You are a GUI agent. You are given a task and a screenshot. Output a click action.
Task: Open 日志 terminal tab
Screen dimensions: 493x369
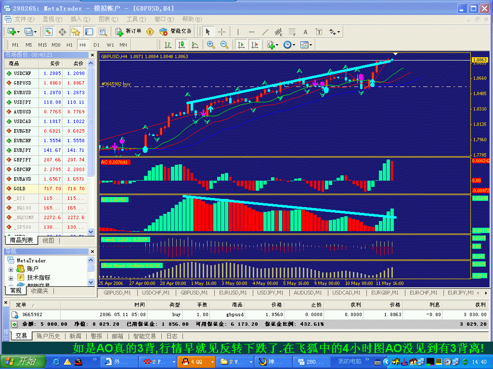click(x=172, y=336)
